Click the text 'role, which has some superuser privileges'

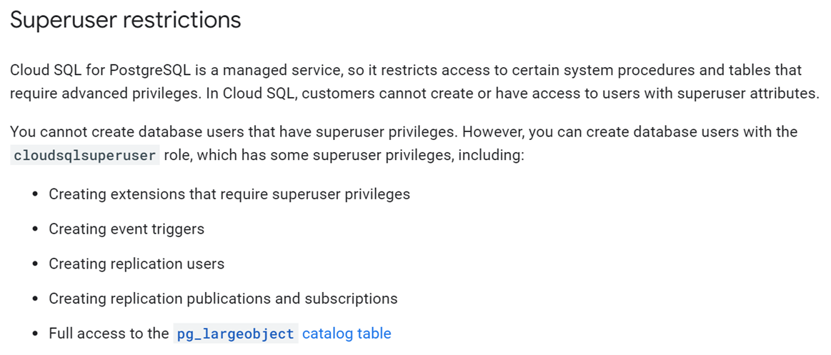click(x=309, y=156)
